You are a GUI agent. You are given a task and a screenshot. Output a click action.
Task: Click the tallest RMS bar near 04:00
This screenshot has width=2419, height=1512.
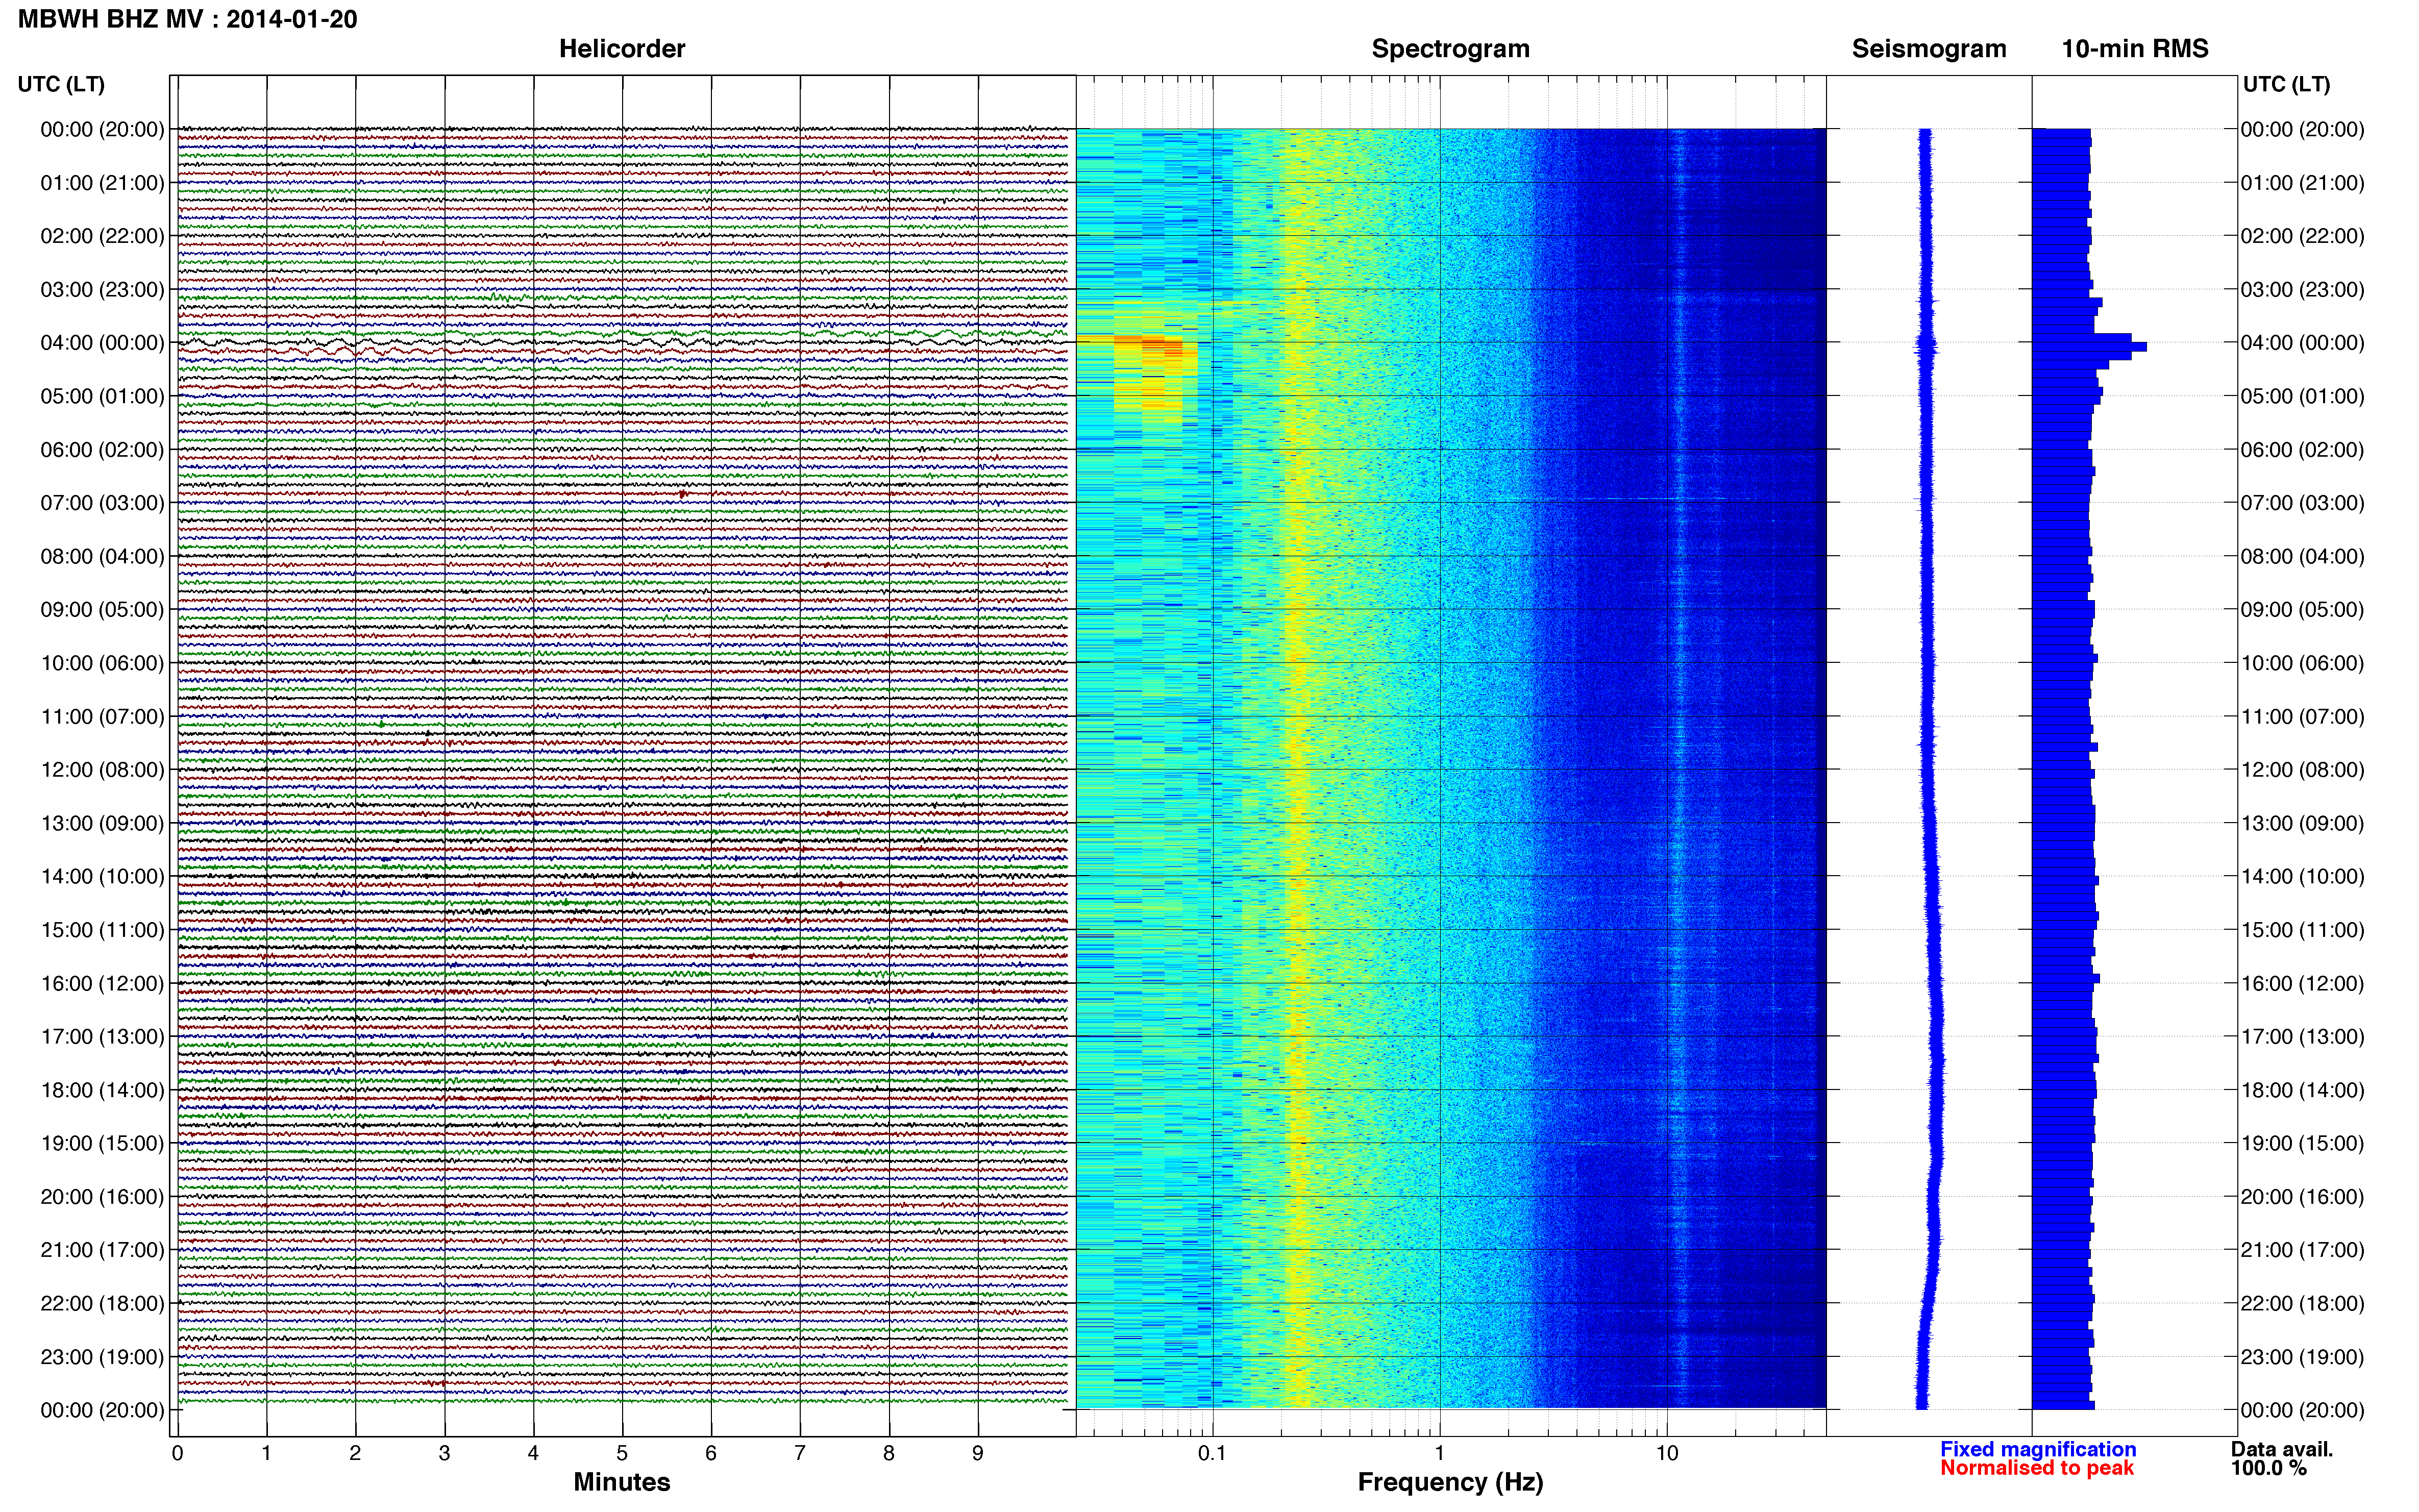[x=2089, y=347]
